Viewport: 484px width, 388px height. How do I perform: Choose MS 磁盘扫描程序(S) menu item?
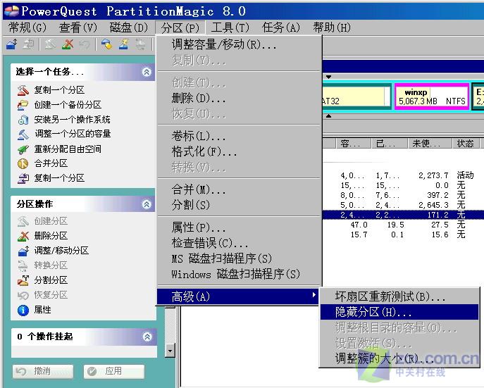[240, 258]
